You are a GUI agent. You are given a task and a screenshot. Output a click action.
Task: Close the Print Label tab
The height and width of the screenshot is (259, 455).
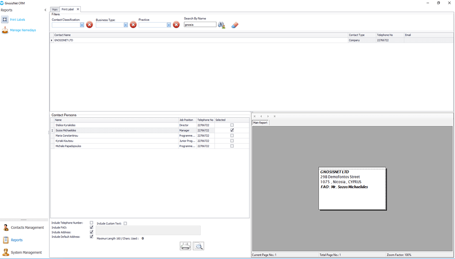[78, 9]
